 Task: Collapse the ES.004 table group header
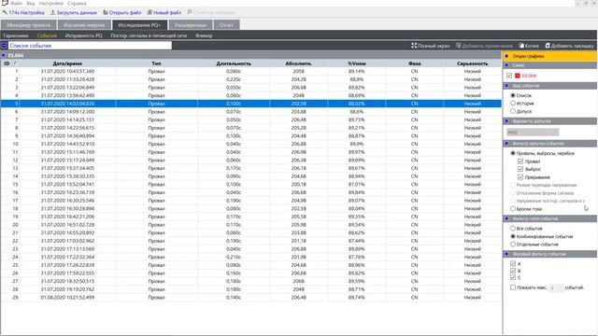[x=4, y=55]
